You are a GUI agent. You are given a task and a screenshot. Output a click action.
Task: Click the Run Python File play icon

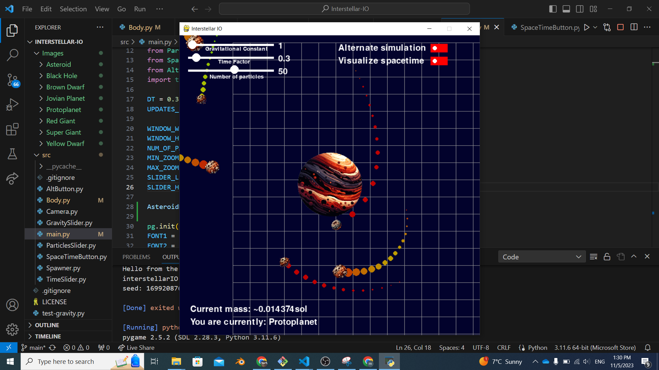point(587,27)
